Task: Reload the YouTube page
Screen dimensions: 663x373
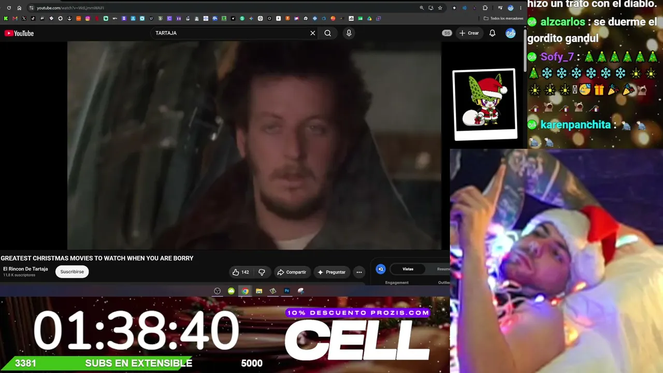Action: (x=9, y=8)
